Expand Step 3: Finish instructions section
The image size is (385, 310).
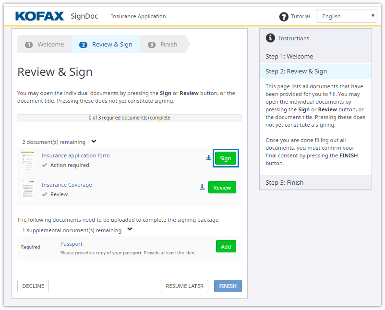coord(315,182)
